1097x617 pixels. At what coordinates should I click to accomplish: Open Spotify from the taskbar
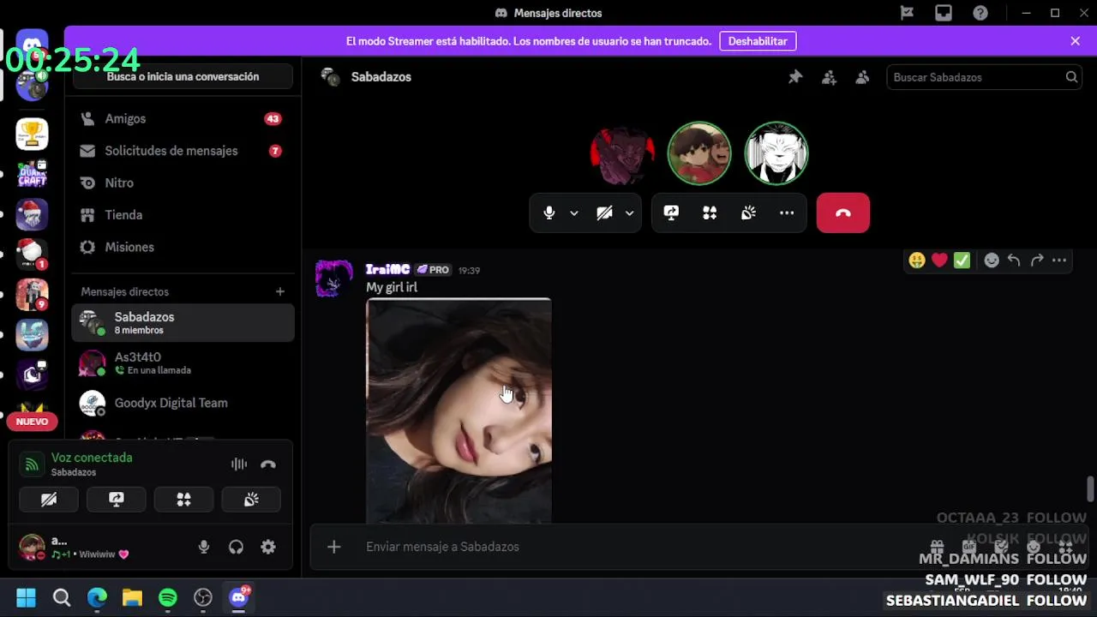coord(168,597)
